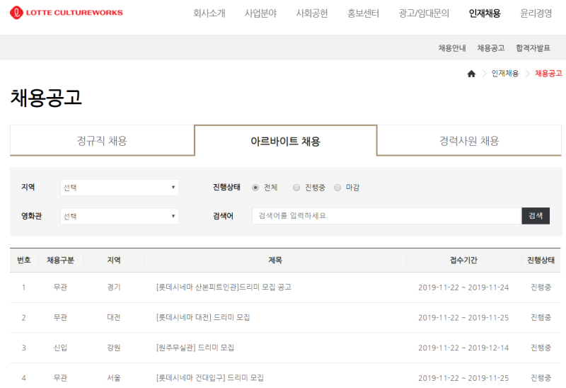Switch to the 정규직 채용 tab

tap(102, 140)
